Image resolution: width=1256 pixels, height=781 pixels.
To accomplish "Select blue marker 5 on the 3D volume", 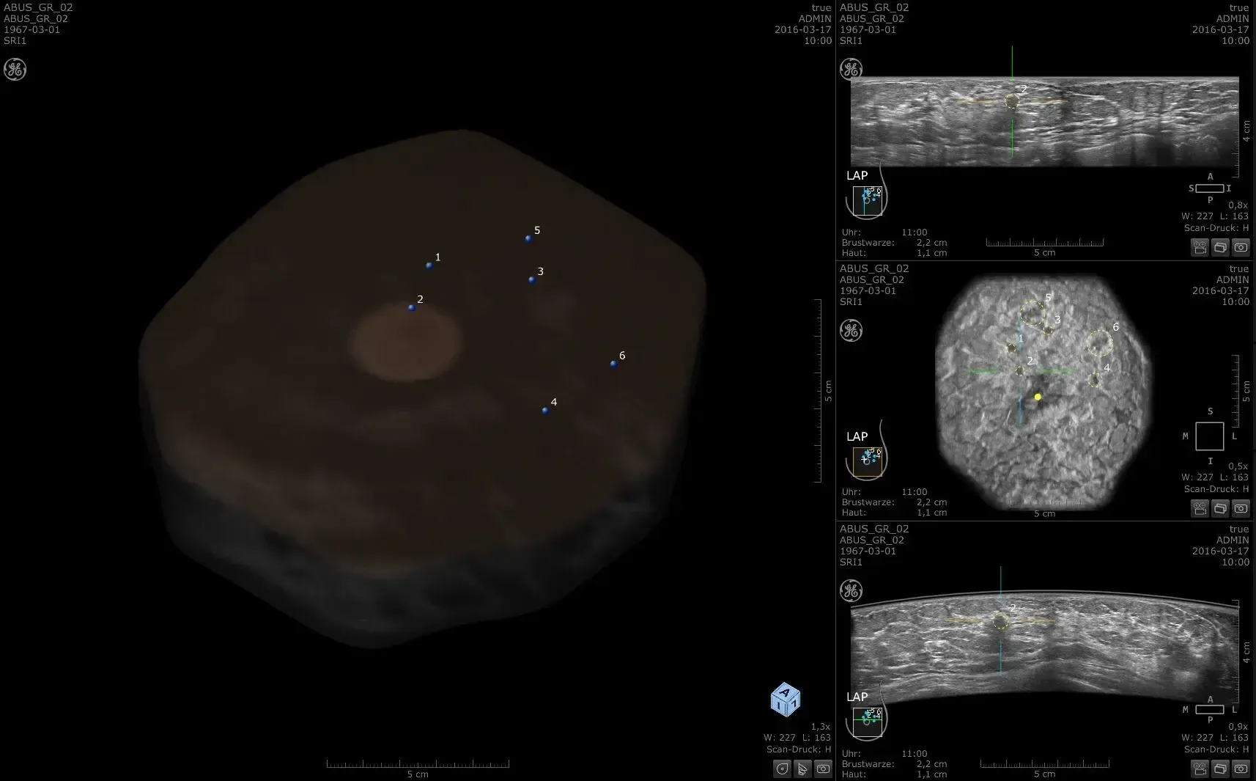I will click(x=528, y=239).
